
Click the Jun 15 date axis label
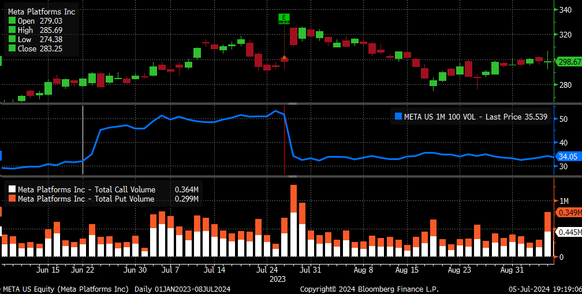pyautogui.click(x=48, y=270)
